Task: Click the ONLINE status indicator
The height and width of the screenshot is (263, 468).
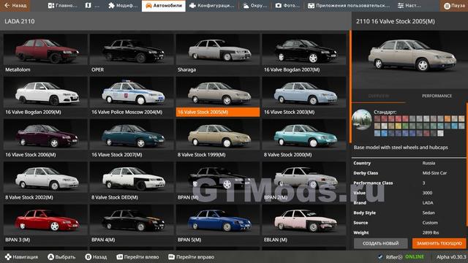Action: click(x=415, y=256)
